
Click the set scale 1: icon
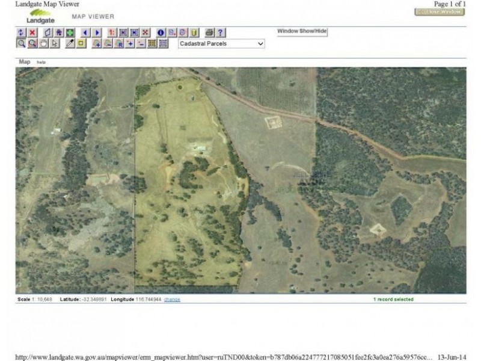[112, 32]
